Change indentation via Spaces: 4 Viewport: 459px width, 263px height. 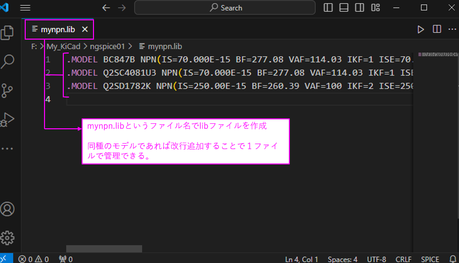[342, 259]
